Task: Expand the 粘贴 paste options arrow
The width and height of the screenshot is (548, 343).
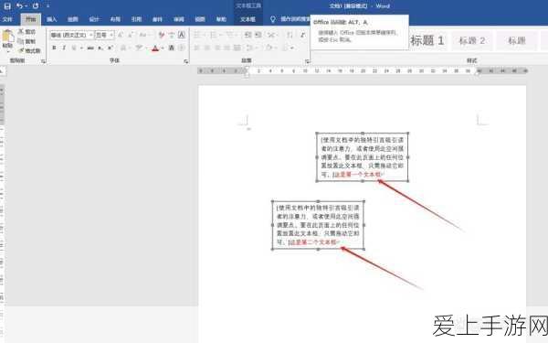Action: pos(7,52)
